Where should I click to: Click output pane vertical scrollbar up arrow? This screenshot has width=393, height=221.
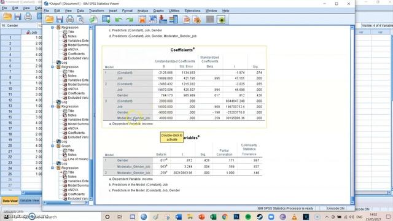click(352, 28)
